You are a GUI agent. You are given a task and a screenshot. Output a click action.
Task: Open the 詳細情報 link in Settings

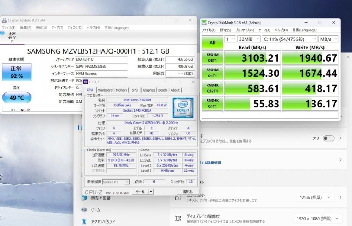[x=210, y=163]
